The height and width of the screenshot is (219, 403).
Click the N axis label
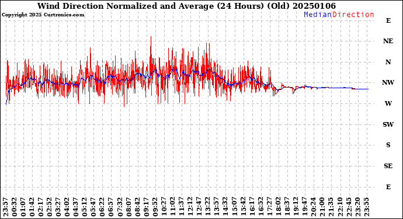click(388, 62)
